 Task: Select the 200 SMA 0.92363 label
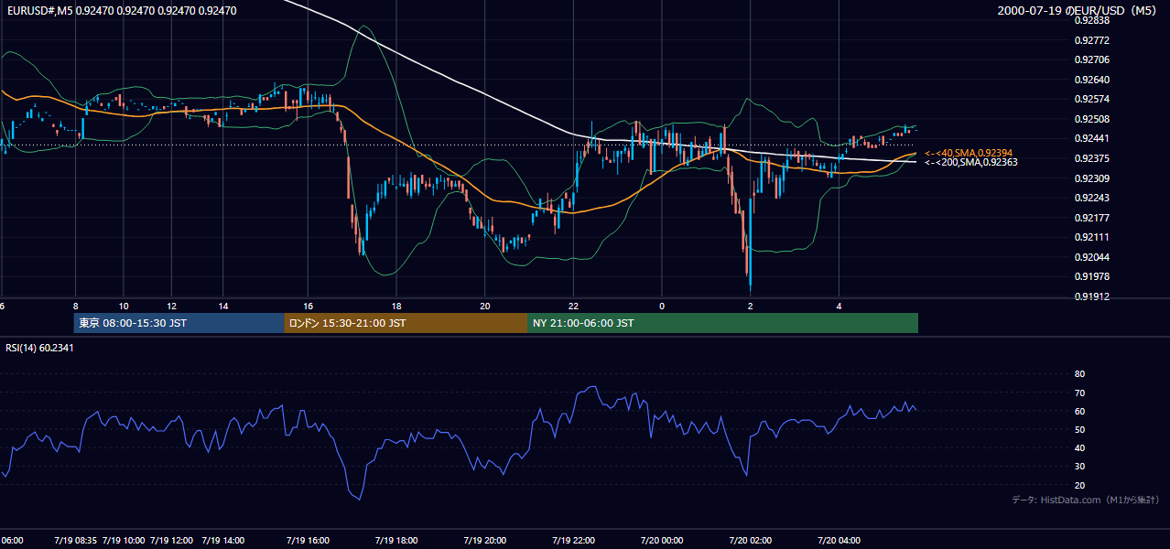point(971,162)
